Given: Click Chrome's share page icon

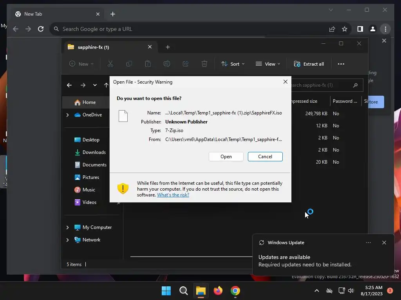Looking at the screenshot, I should [332, 29].
